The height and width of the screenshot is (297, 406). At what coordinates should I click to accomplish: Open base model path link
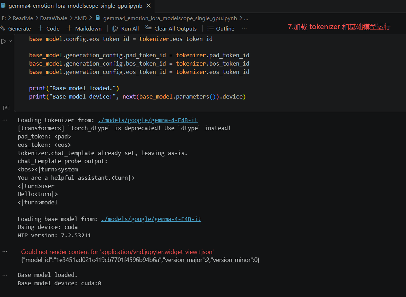pyautogui.click(x=151, y=219)
